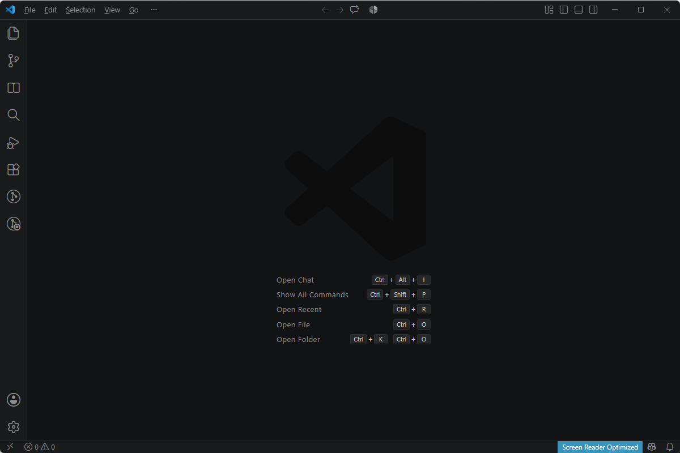
Task: Go back with the left arrow
Action: click(x=325, y=10)
